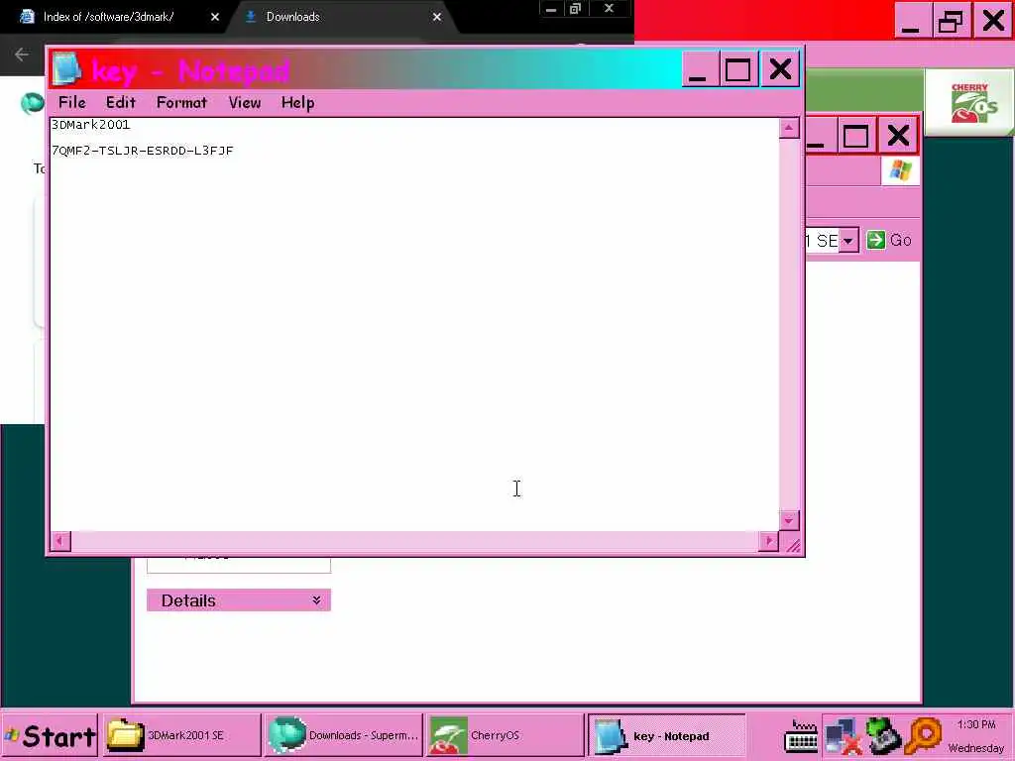Minimize the outer CherryOS window
Screen dimensions: 1015x761
(911, 21)
